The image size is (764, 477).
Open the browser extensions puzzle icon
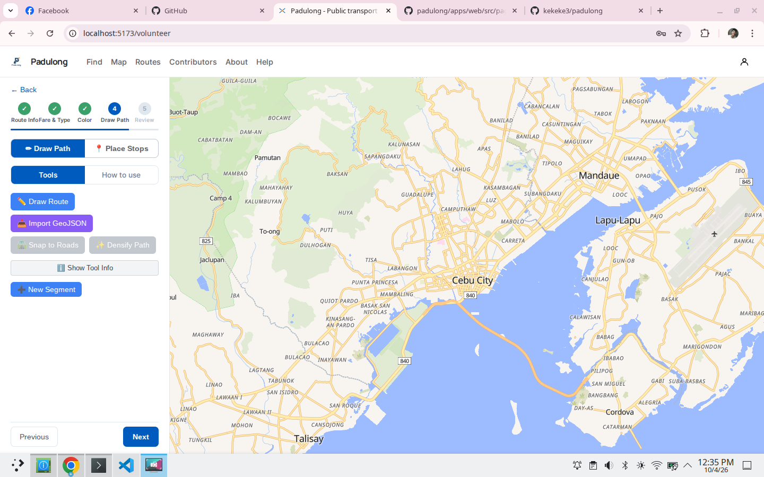coord(705,33)
